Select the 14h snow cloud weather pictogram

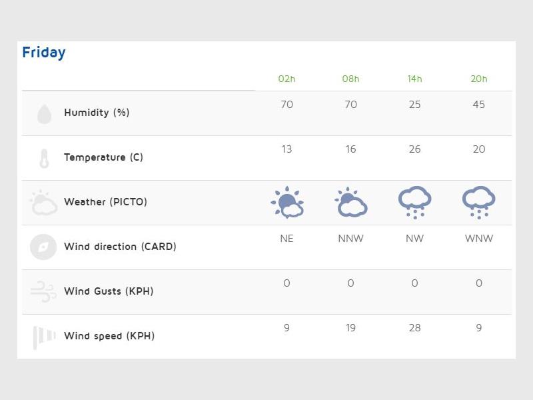tap(414, 203)
